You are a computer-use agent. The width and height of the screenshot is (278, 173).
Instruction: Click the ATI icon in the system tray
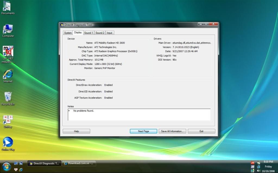click(x=252, y=163)
